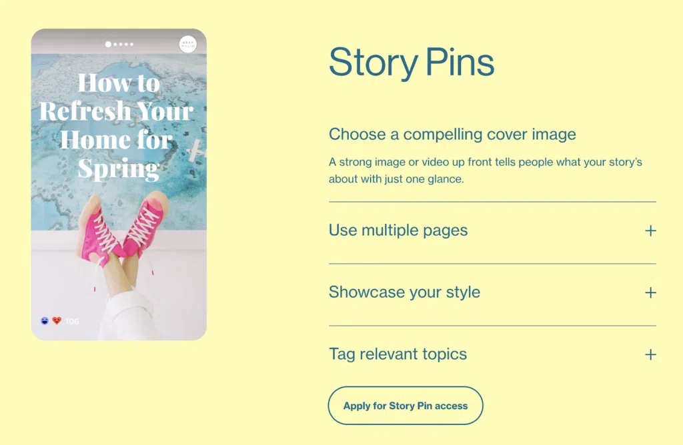683x445 pixels.
Task: Expand the Showcase your style section
Action: coord(492,292)
